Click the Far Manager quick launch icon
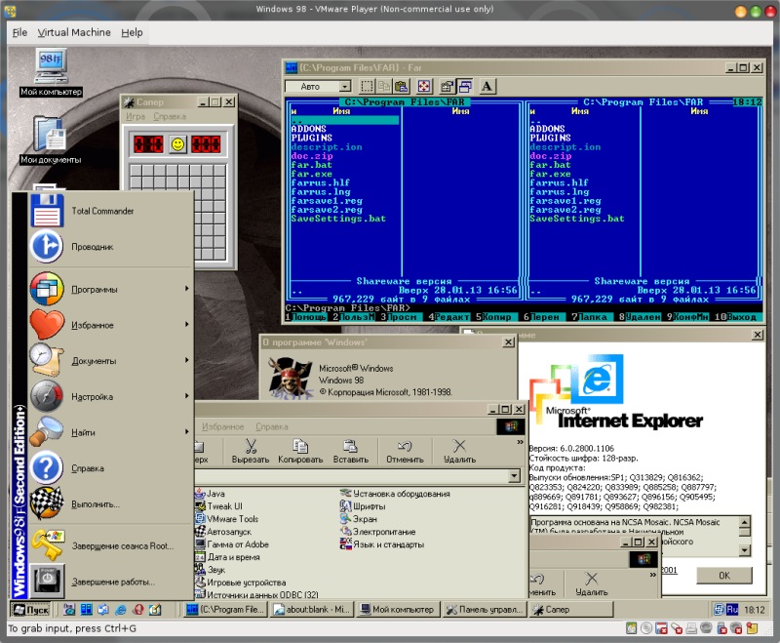 point(86,610)
